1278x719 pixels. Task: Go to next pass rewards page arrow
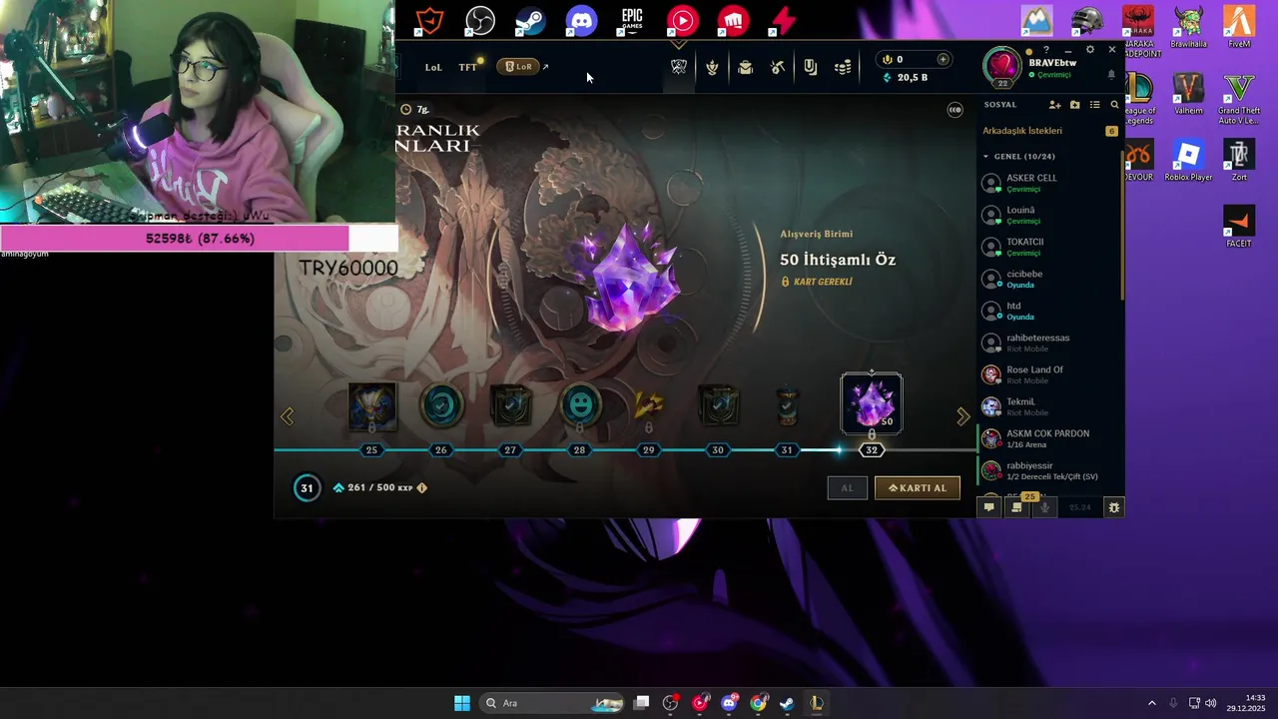(x=962, y=416)
